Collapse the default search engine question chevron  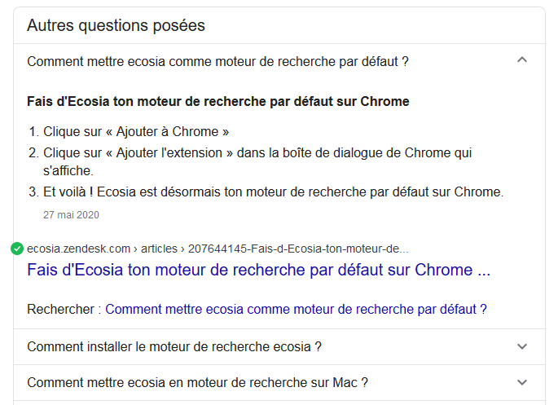(x=523, y=59)
